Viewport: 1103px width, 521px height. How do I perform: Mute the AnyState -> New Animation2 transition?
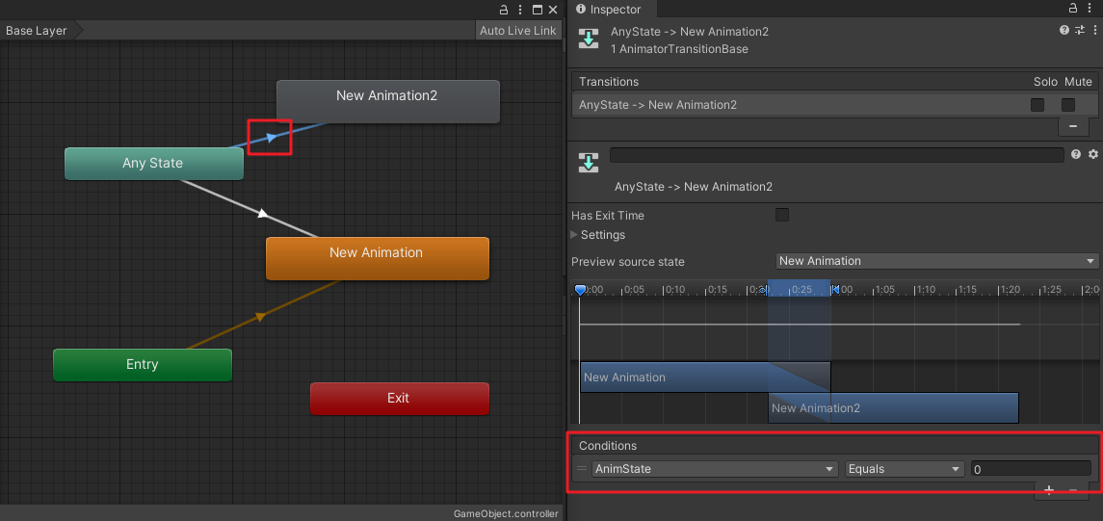point(1068,105)
